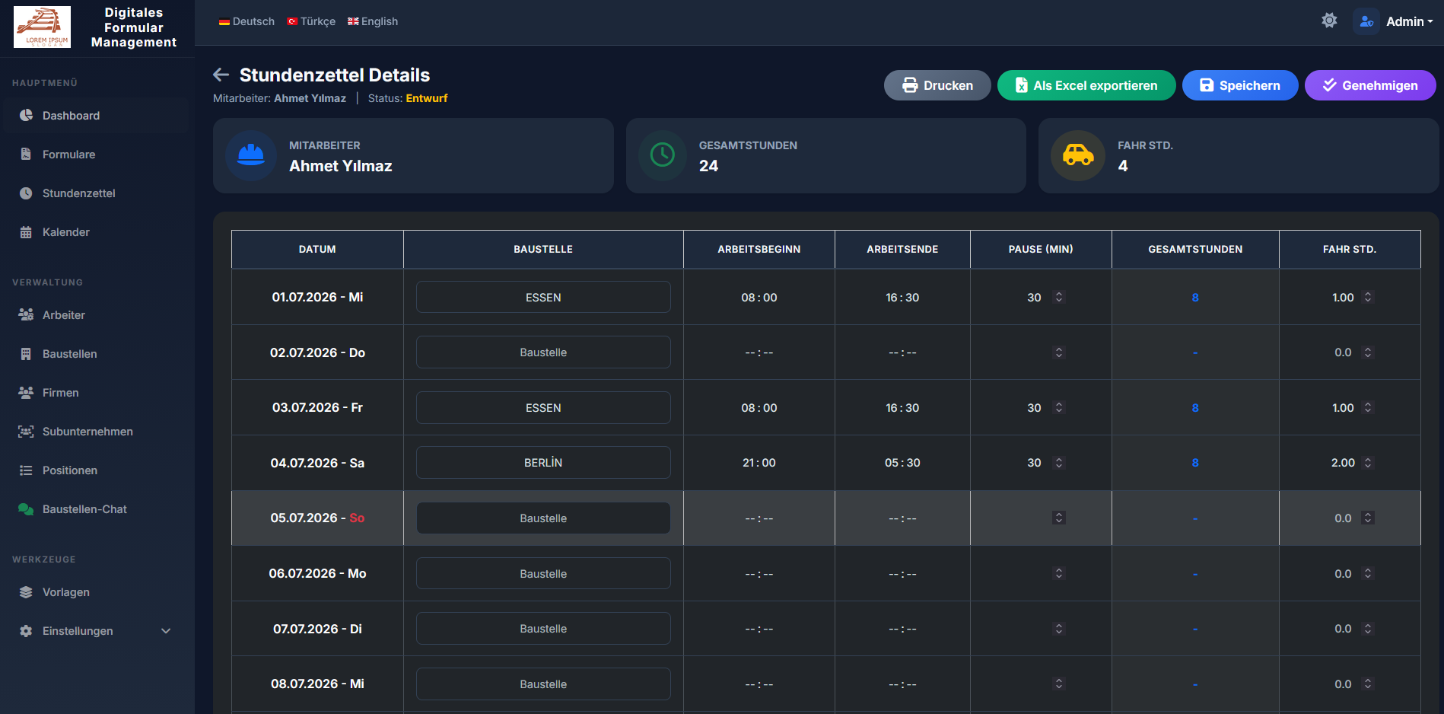Click the Arbeiter people icon
This screenshot has width=1444, height=714.
26,314
